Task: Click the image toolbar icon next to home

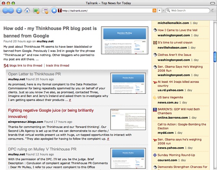Action: click(x=36, y=10)
